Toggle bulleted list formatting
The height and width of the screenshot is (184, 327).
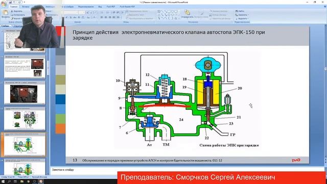pyautogui.click(x=102, y=12)
